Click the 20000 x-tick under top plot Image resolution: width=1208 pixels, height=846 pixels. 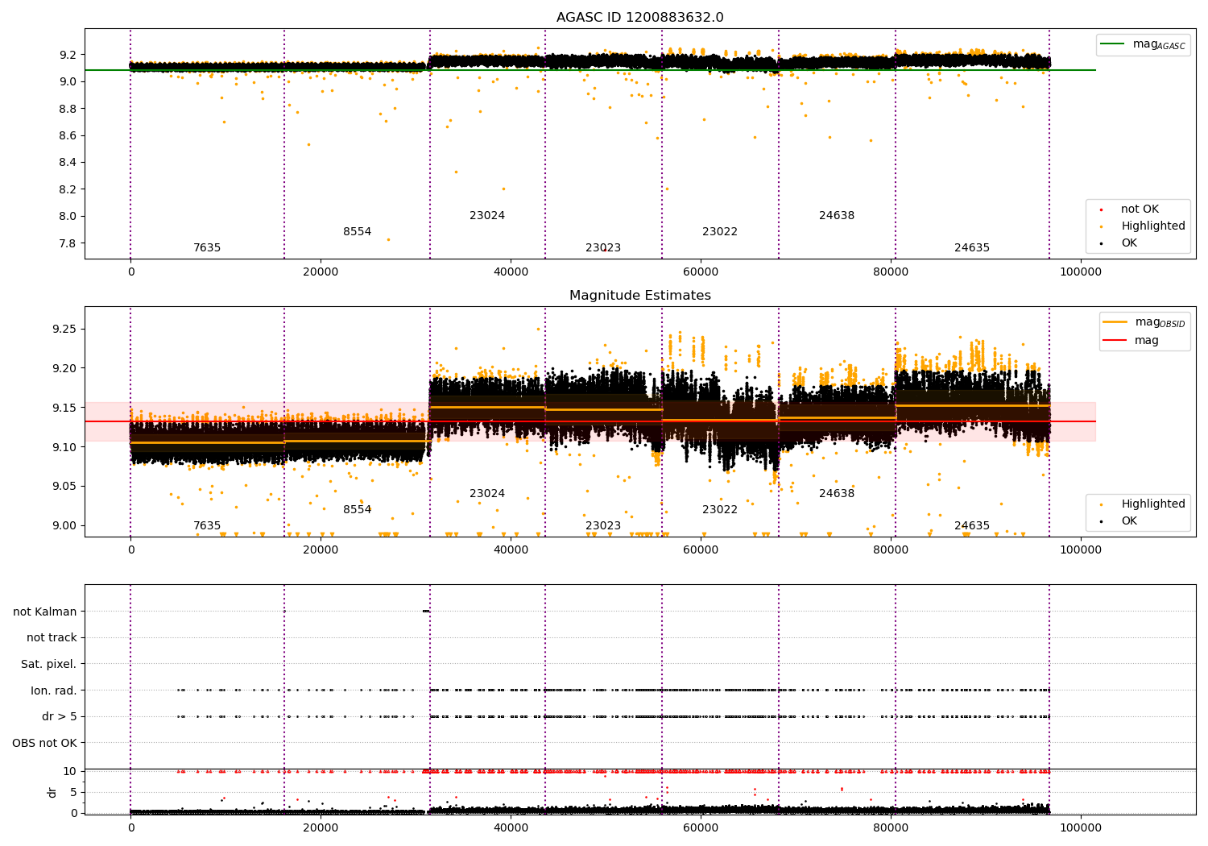pos(321,272)
